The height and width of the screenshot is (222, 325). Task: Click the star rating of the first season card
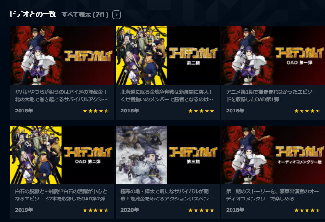[x=95, y=111]
